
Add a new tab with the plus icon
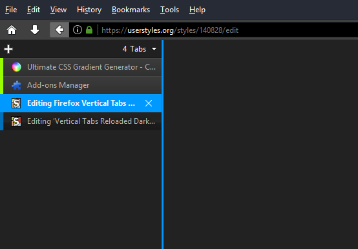[x=8, y=49]
